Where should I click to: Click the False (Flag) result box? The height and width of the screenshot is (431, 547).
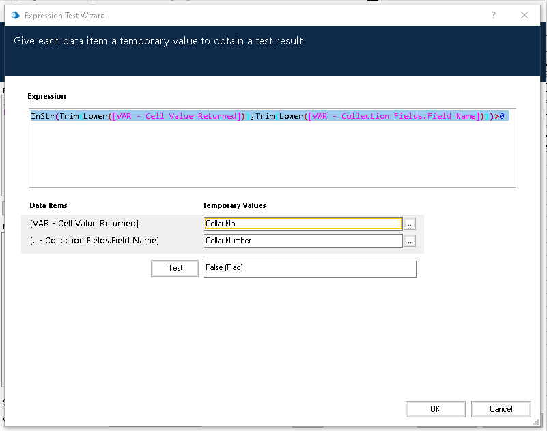point(309,269)
